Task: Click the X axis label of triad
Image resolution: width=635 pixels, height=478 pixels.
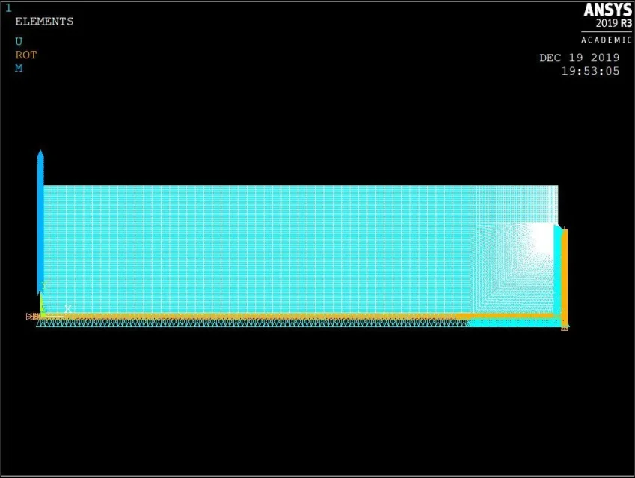Action: pyautogui.click(x=68, y=309)
